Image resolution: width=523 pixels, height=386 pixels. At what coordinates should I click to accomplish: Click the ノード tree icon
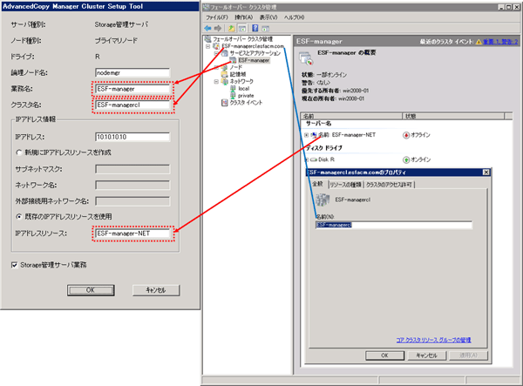[x=225, y=67]
